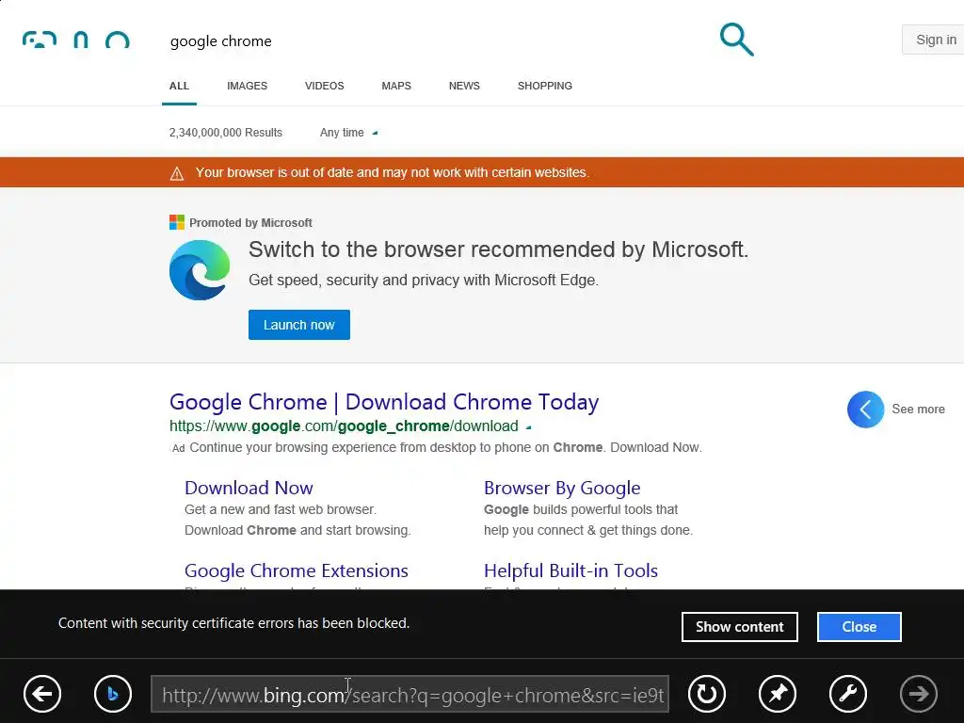Open the Google Chrome Extensions link
Image resolution: width=964 pixels, height=723 pixels.
(297, 570)
